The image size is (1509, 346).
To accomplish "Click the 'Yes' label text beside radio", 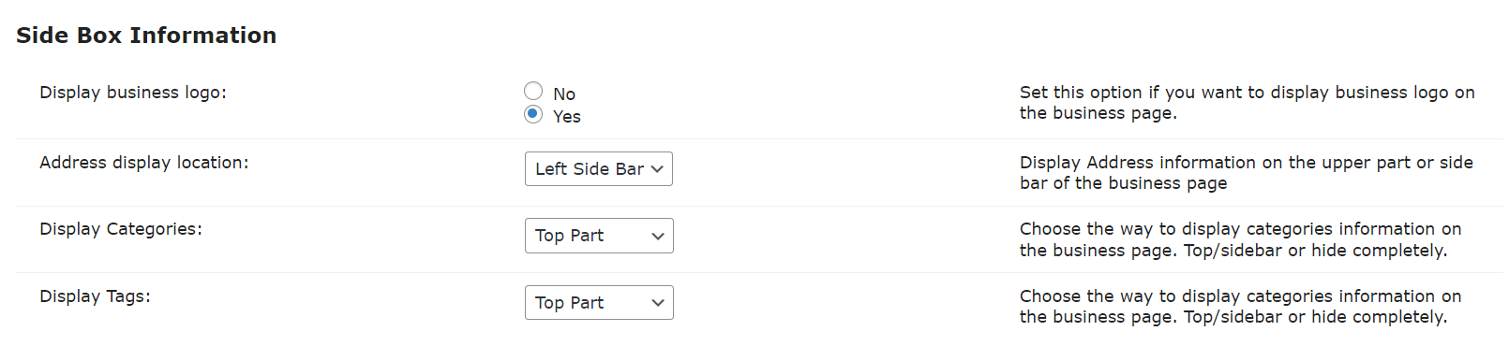I will pos(567,117).
